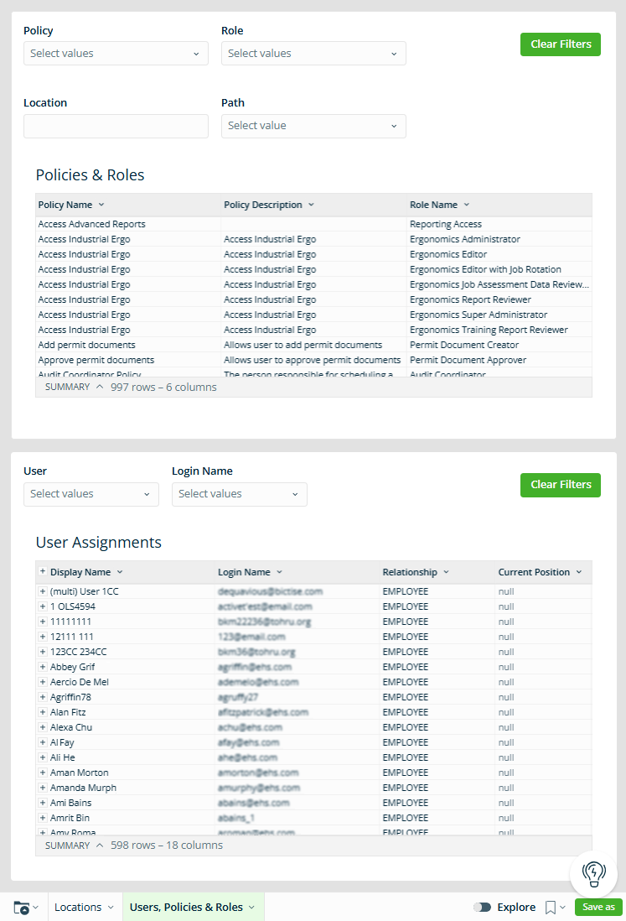Open the User select values dropdown
Screen dimensions: 626x921
pos(91,494)
